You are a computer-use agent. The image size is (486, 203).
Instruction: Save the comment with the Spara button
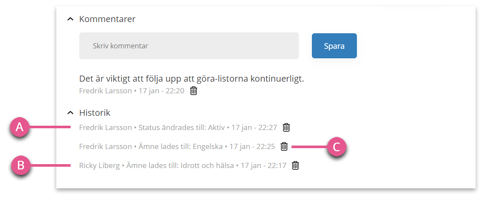334,46
